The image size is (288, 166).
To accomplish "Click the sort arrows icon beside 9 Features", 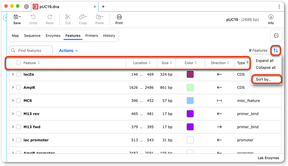I will [276, 50].
